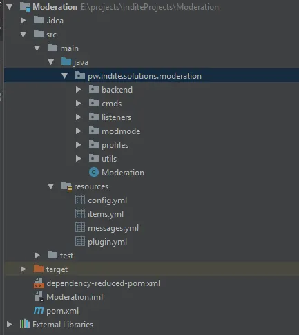Collapse the resources folder
This screenshot has width=299, height=335.
coord(51,186)
